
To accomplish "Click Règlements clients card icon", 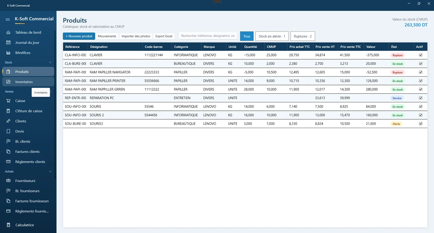I will point(8,162).
